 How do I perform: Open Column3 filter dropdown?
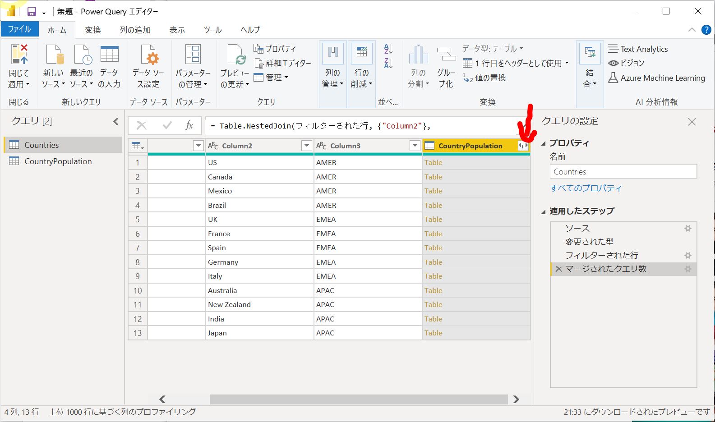pos(415,146)
